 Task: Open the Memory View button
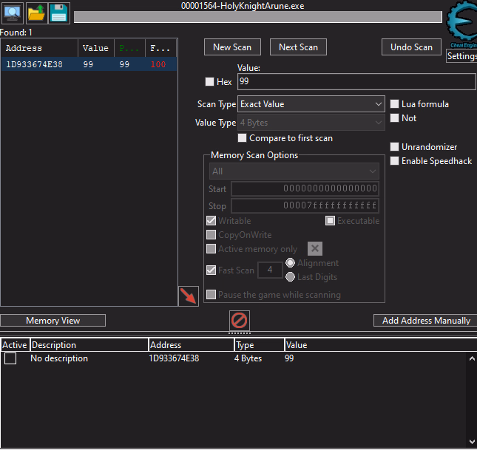point(53,321)
